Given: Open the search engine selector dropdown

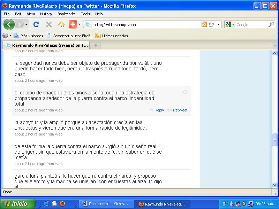Looking at the screenshot, I should click(x=233, y=24).
